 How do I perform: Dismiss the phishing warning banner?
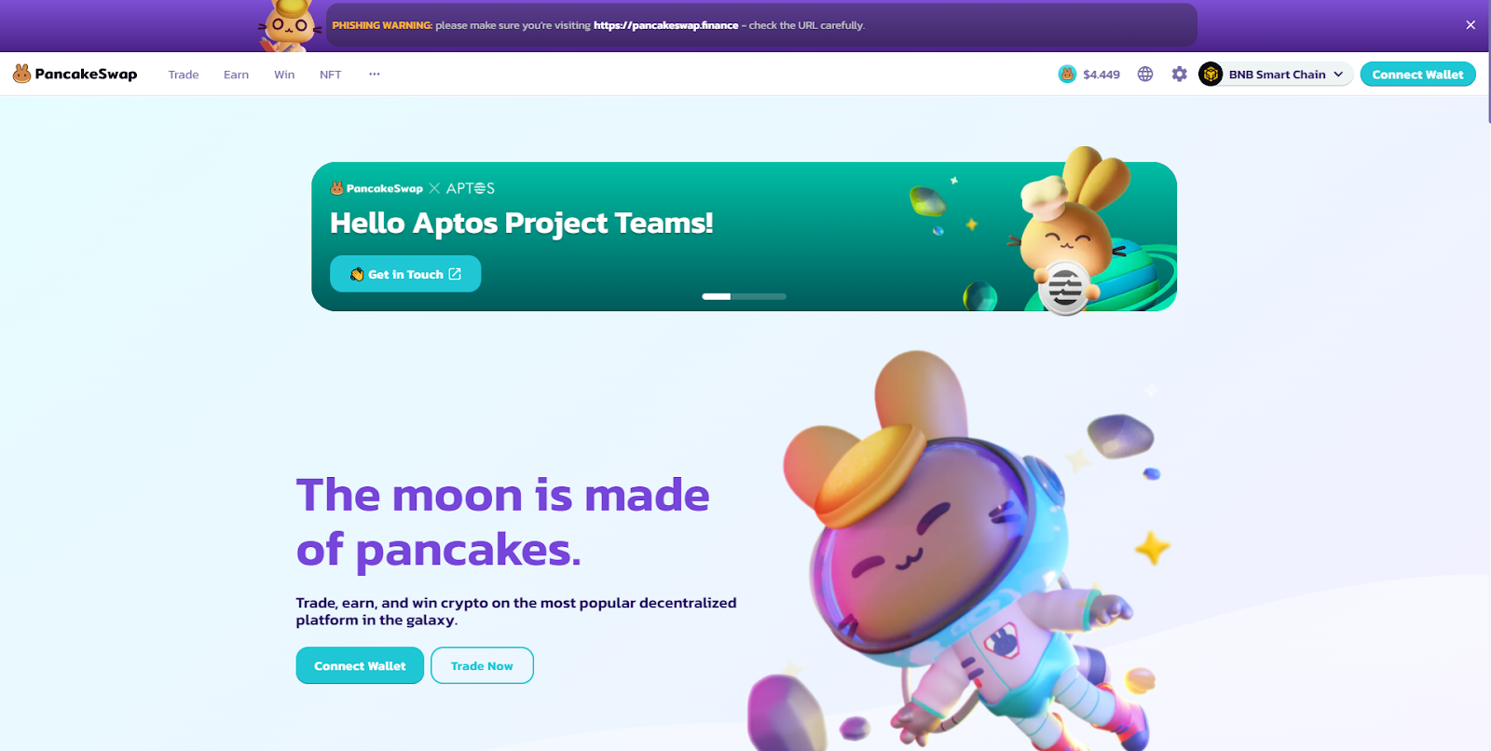coord(1470,25)
